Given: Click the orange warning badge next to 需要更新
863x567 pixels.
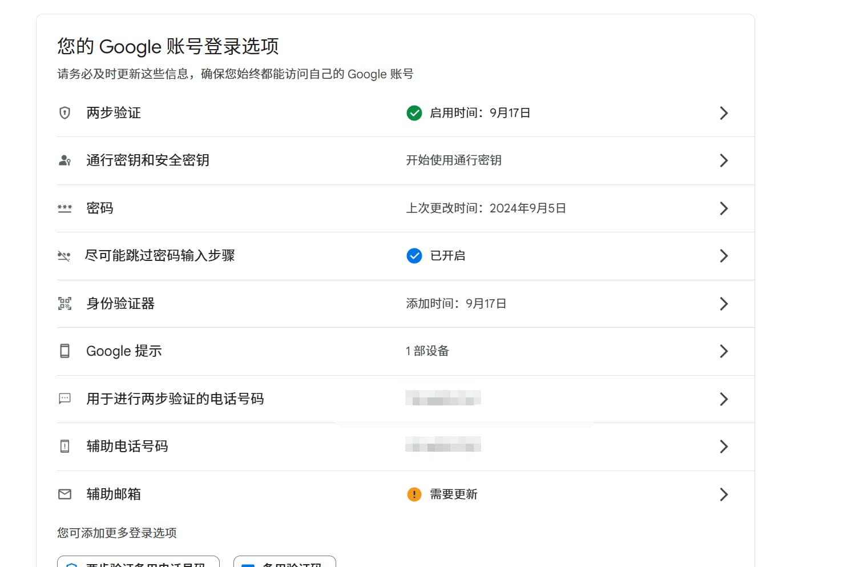Looking at the screenshot, I should coord(414,494).
